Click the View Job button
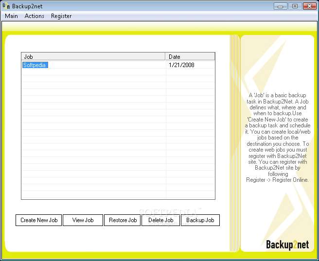The image size is (319, 261). (83, 220)
